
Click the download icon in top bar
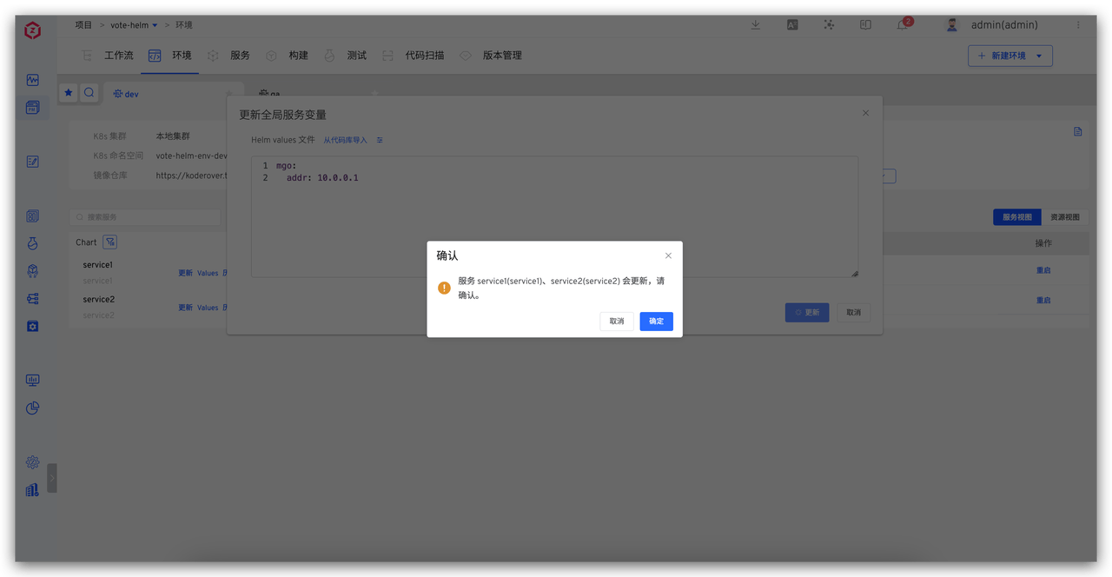pos(756,25)
